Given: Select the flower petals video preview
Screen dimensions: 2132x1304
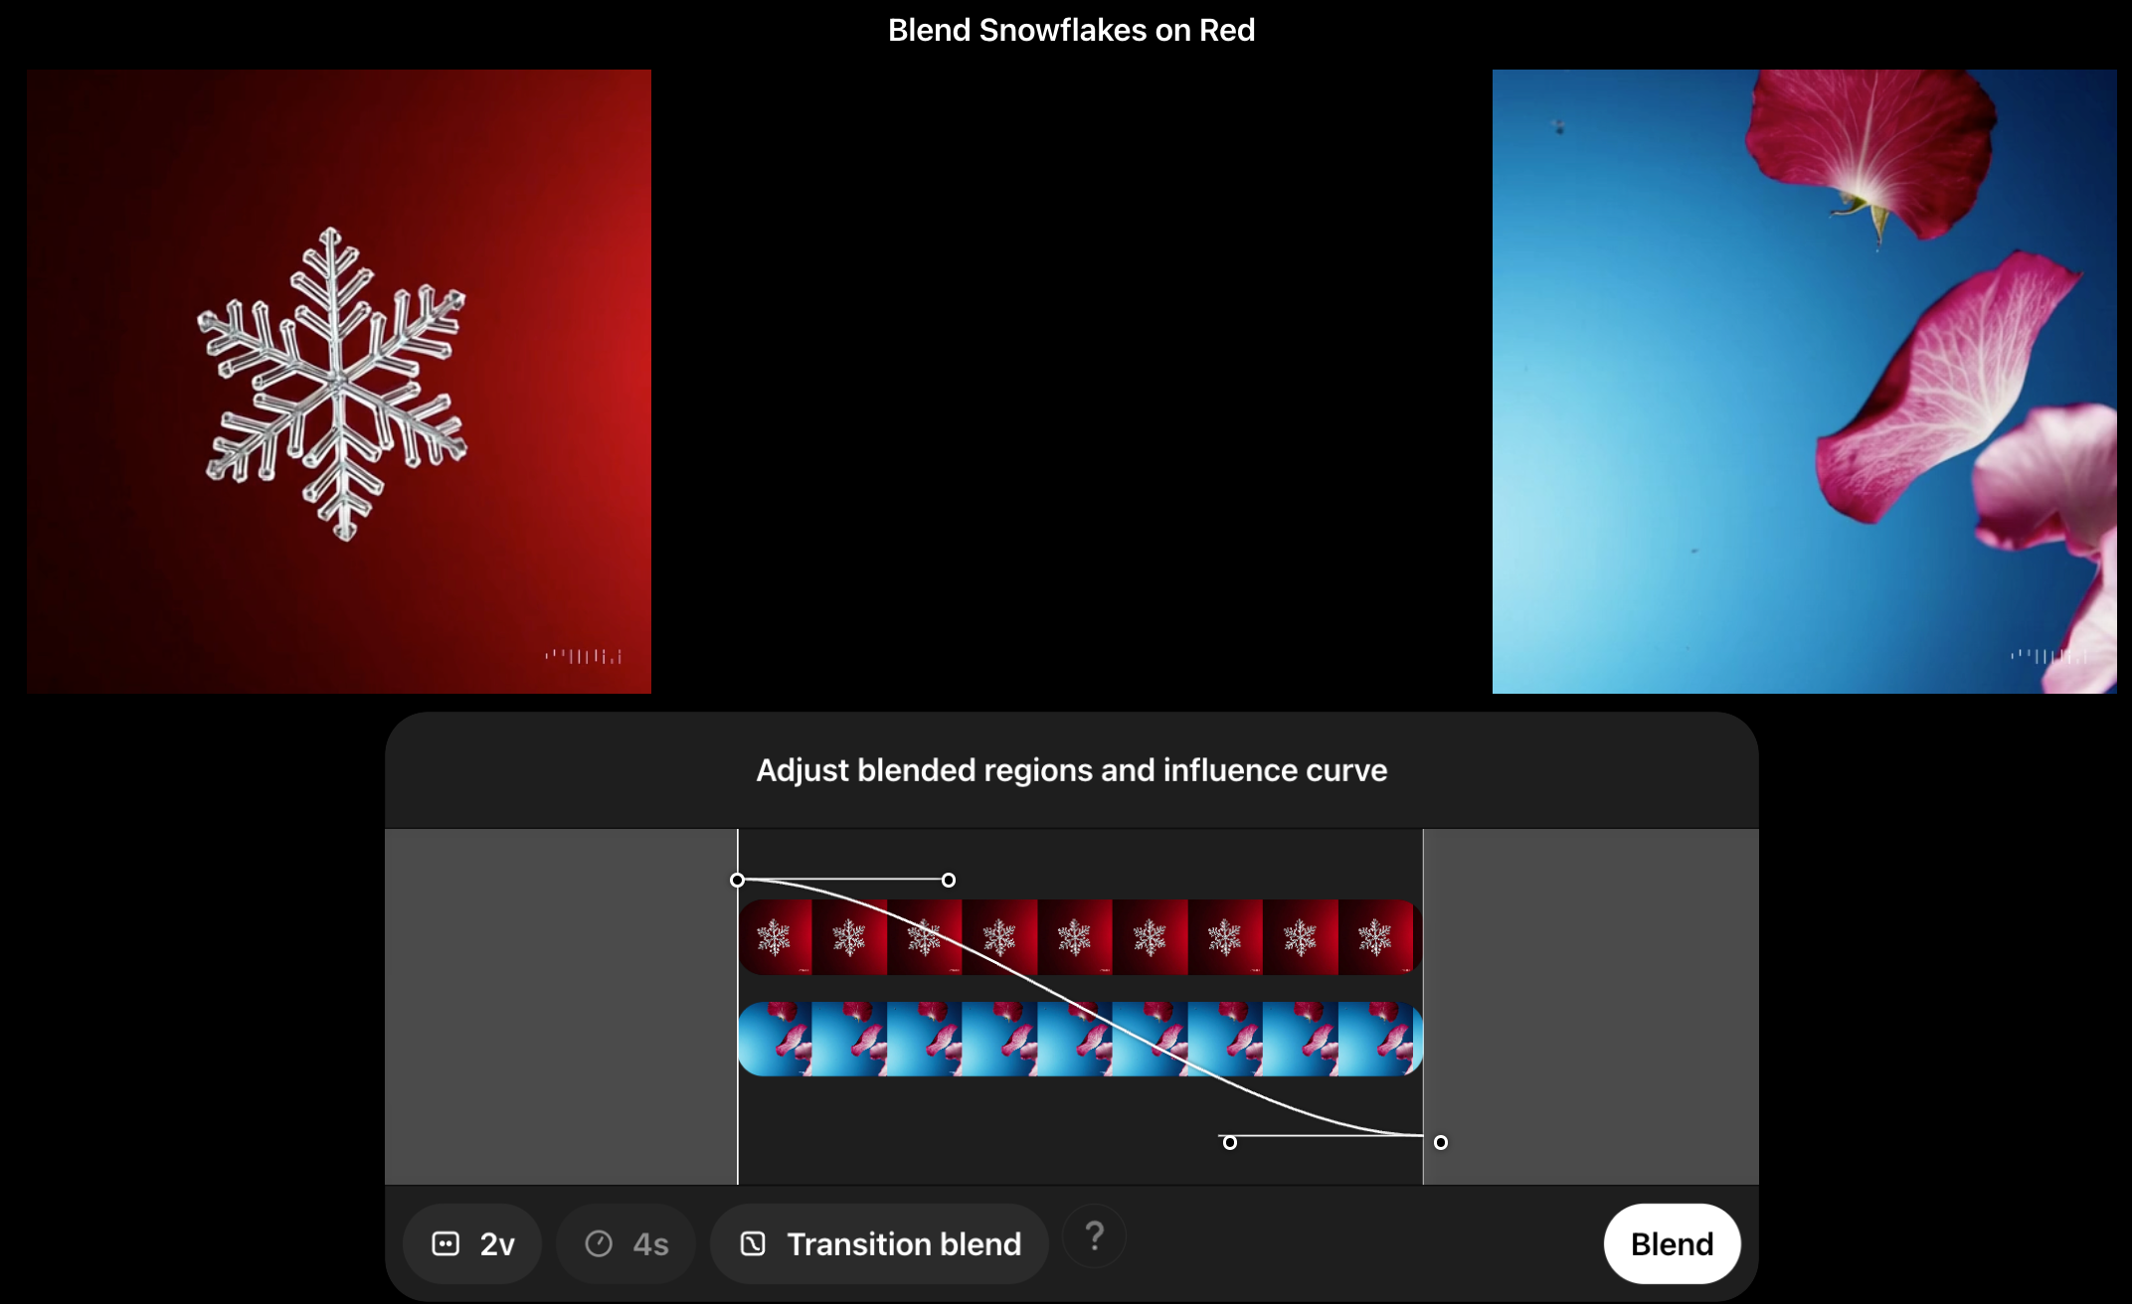Looking at the screenshot, I should pyautogui.click(x=1804, y=381).
